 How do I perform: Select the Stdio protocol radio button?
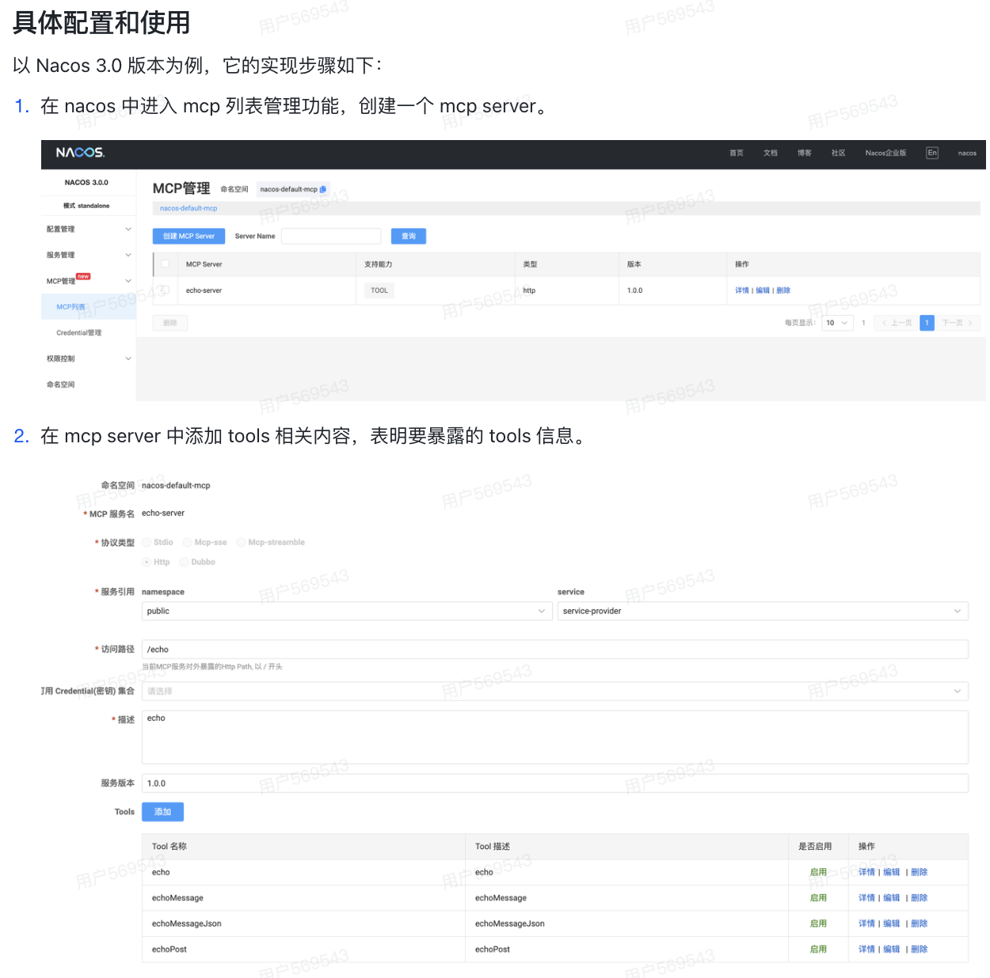pyautogui.click(x=147, y=542)
